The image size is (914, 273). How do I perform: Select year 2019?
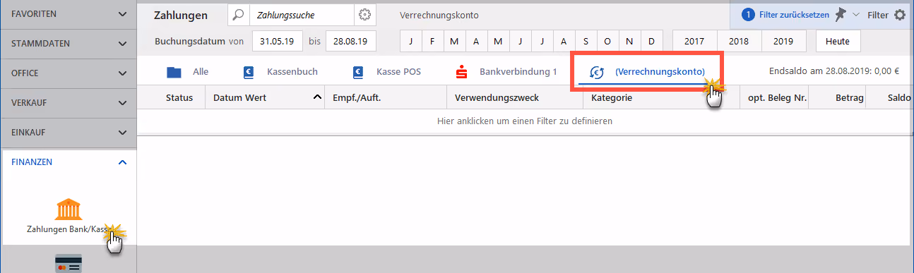point(783,41)
